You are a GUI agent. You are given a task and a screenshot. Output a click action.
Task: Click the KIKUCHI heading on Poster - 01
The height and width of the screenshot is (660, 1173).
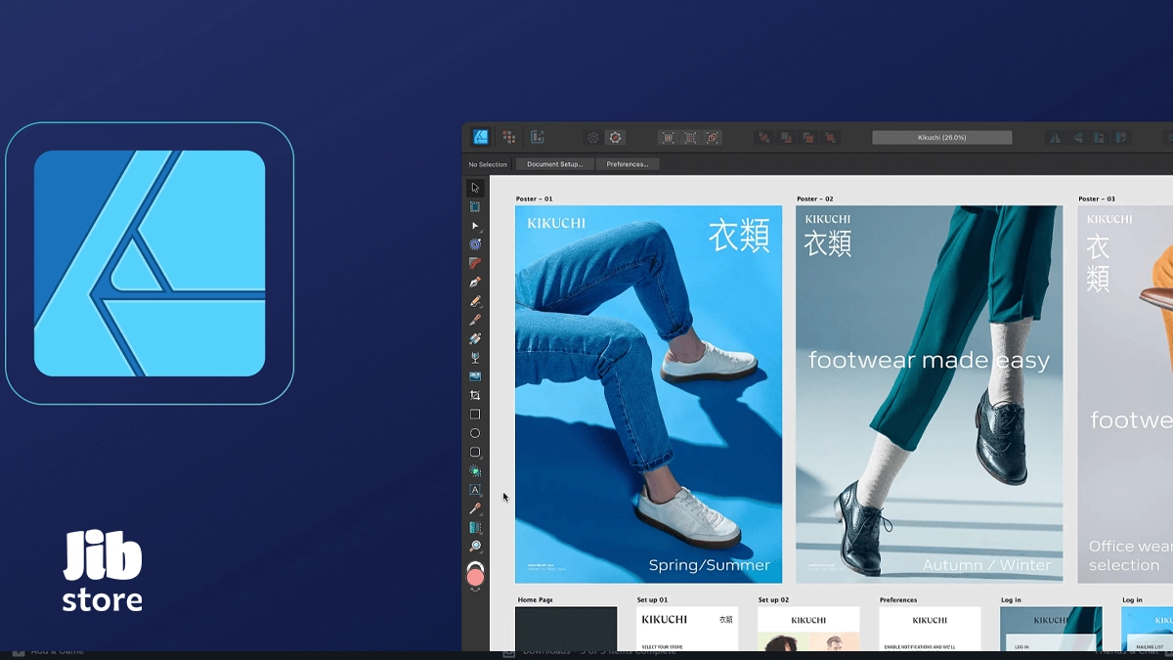click(x=556, y=223)
